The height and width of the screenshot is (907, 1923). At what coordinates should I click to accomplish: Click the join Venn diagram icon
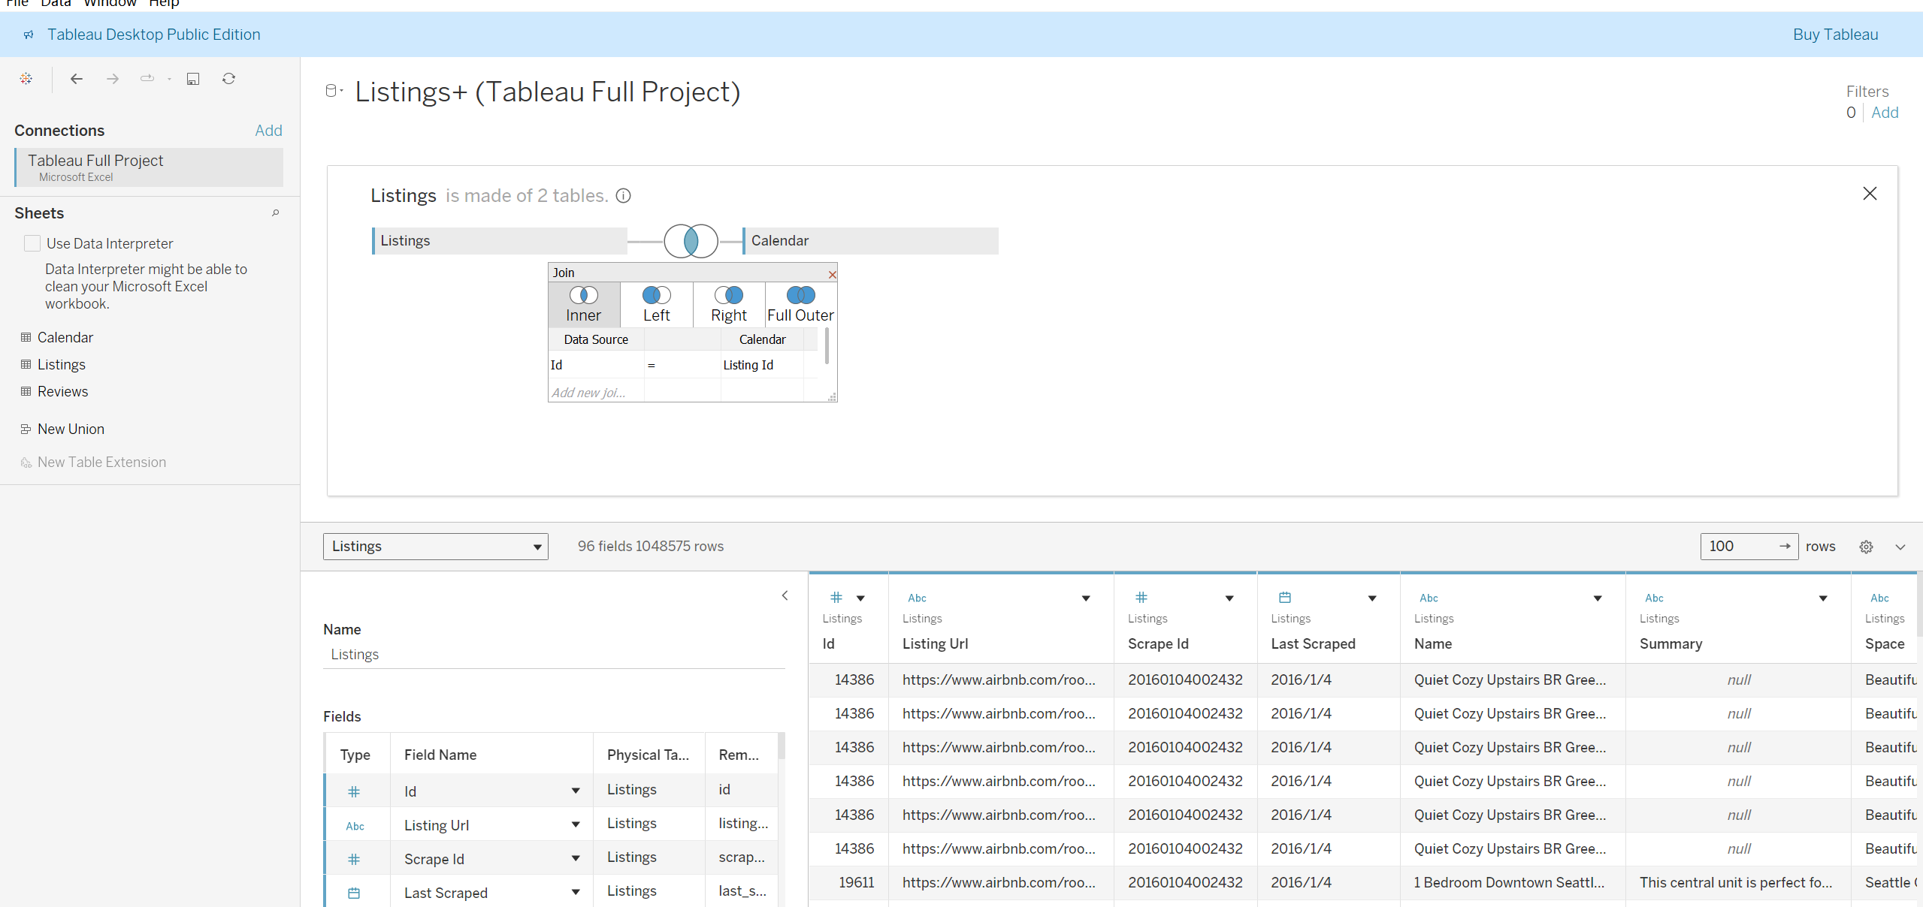(x=691, y=241)
